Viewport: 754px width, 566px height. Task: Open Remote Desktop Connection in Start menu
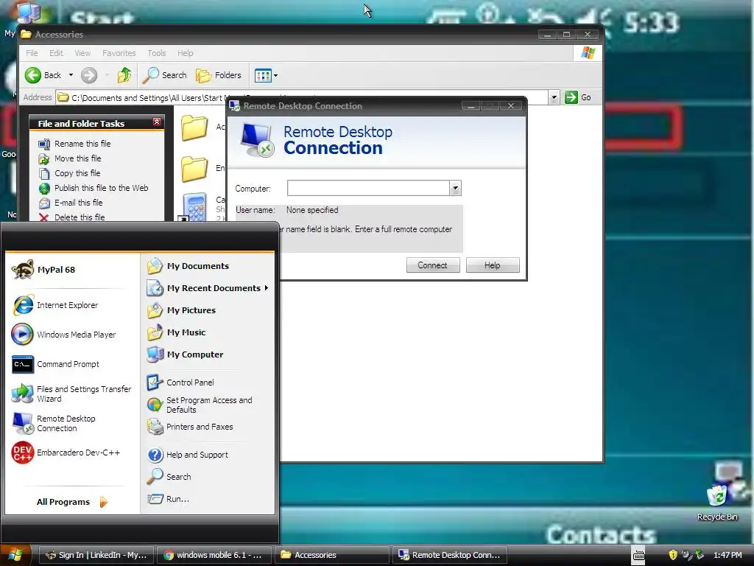coord(54,423)
